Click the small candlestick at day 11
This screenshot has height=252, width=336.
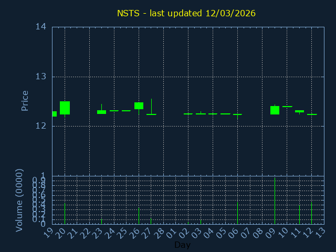[299, 111]
